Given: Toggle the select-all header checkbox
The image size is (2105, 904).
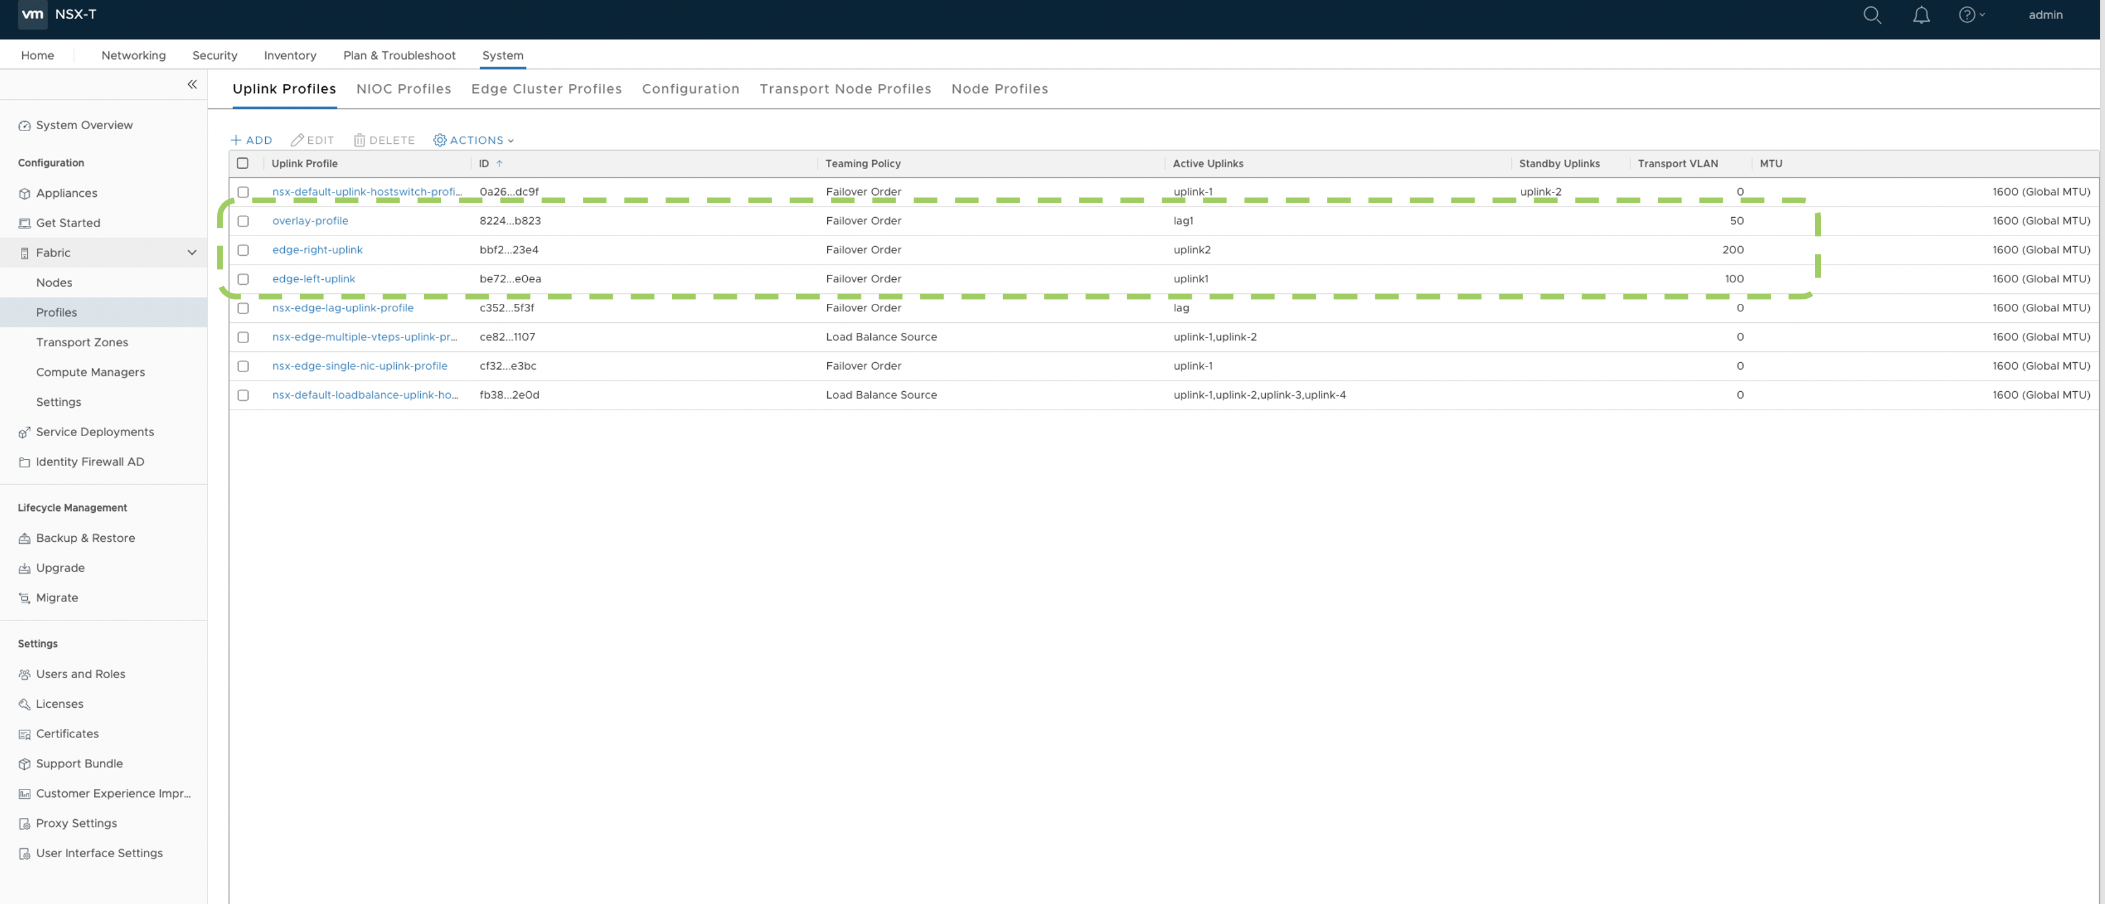Looking at the screenshot, I should (x=242, y=163).
